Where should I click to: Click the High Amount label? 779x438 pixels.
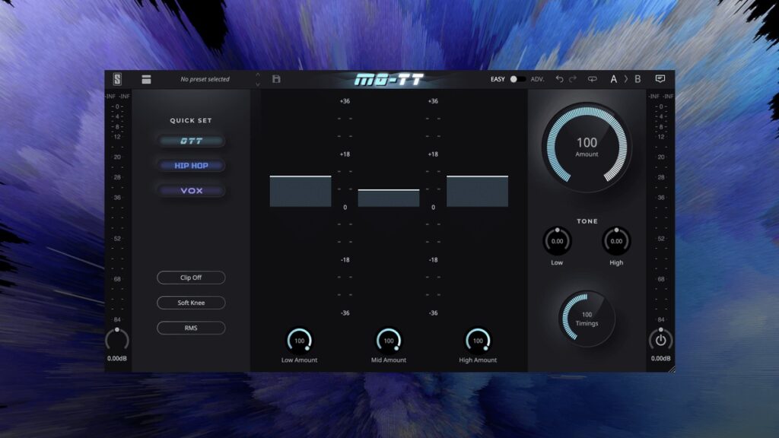(x=478, y=360)
